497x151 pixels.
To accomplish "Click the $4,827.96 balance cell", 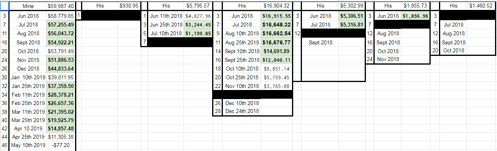I will click(x=198, y=16).
